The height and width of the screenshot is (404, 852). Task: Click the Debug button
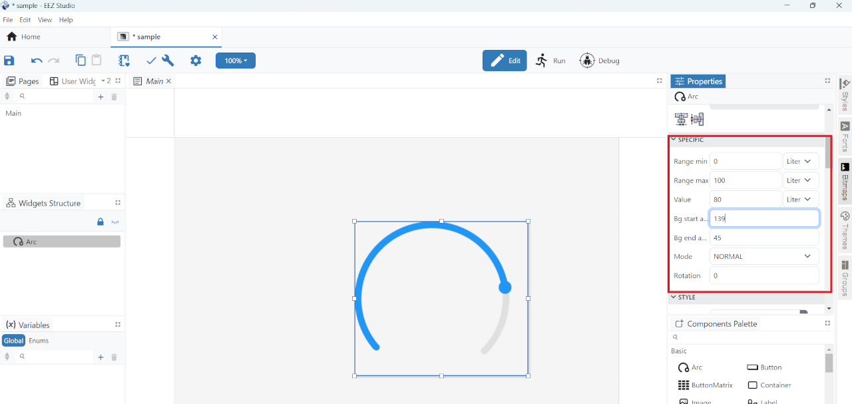[x=600, y=61]
